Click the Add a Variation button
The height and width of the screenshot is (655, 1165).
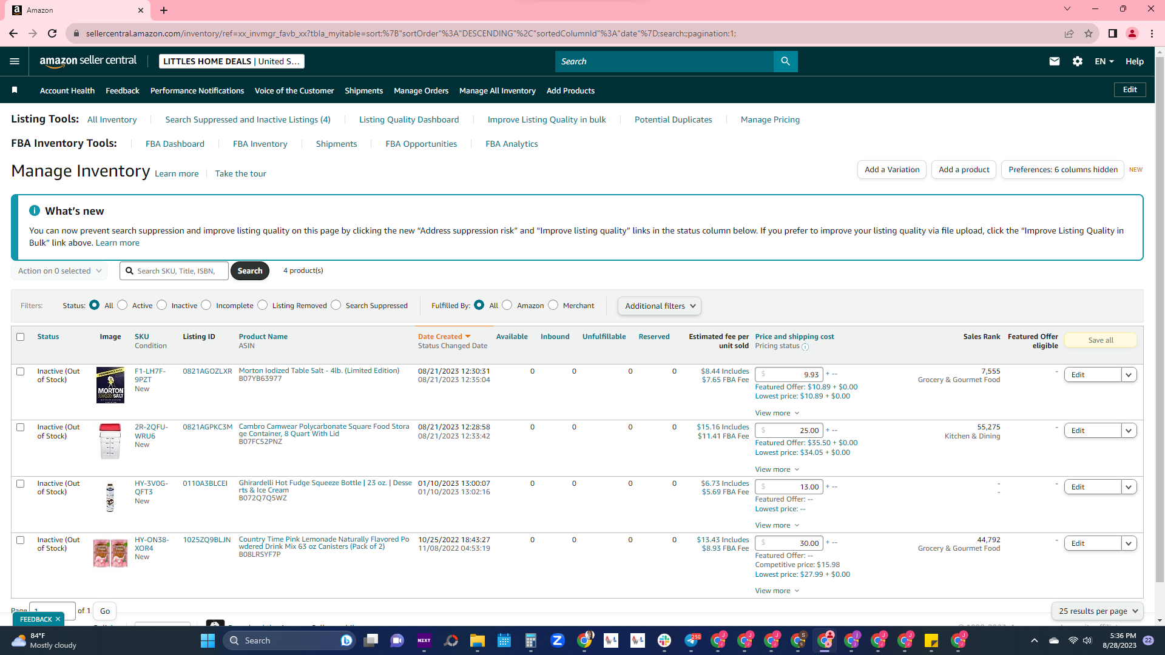coord(892,169)
